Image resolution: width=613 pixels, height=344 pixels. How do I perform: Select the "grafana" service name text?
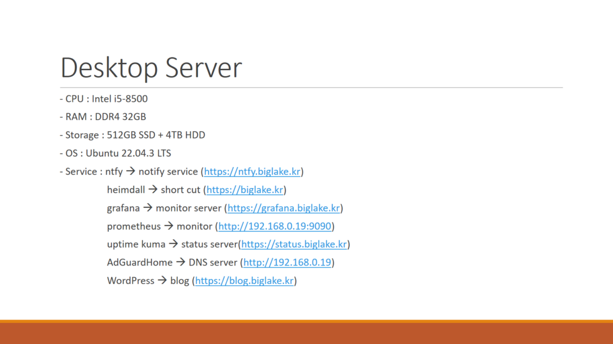(123, 209)
